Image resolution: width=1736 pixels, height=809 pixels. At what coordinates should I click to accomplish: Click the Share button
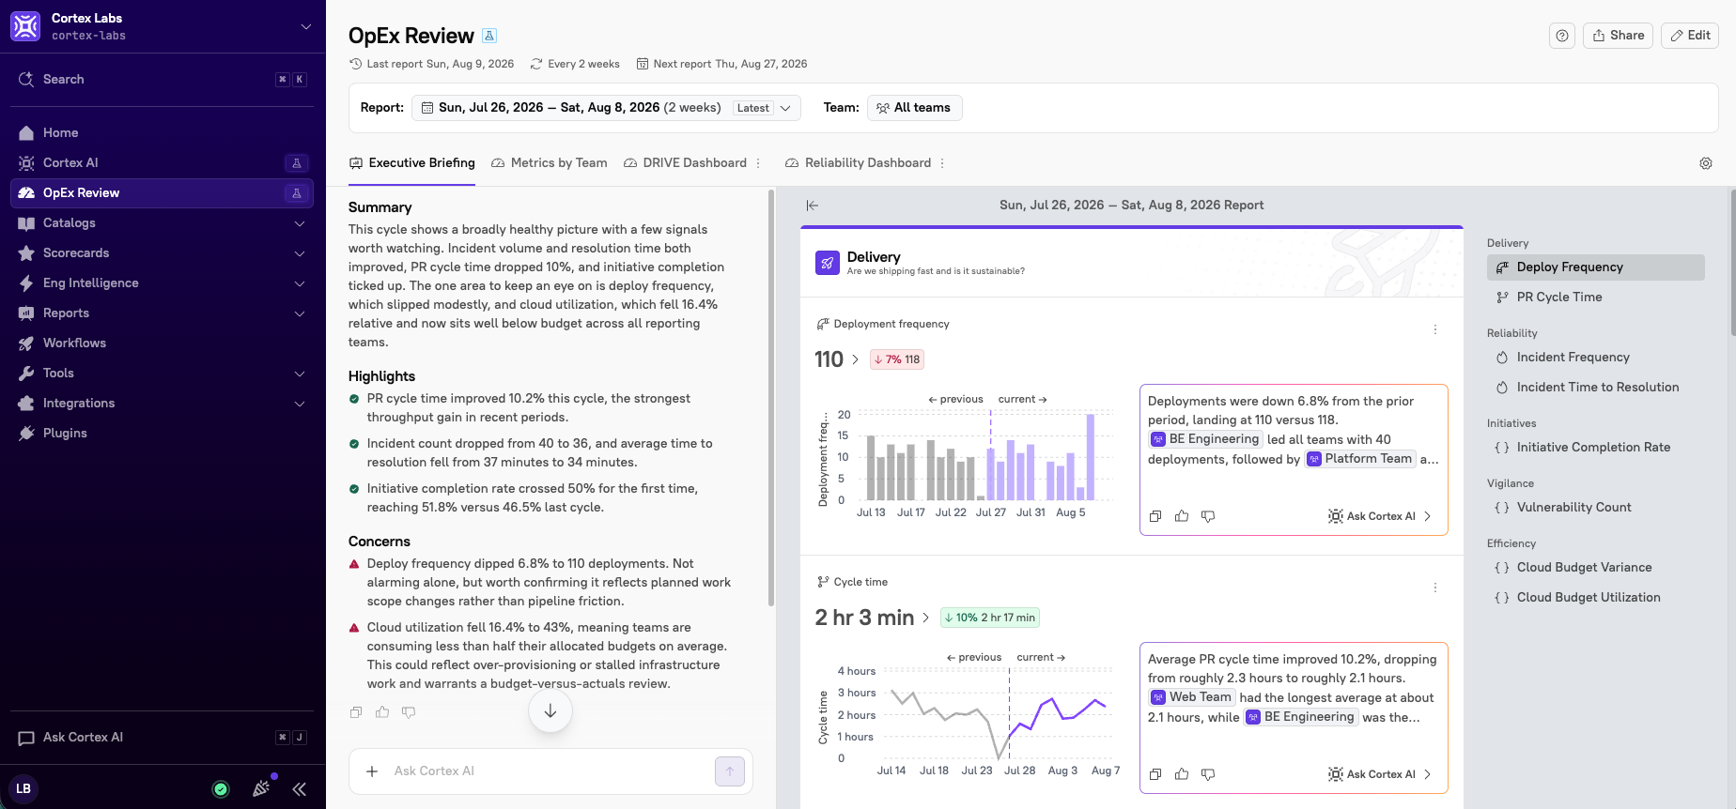point(1618,36)
